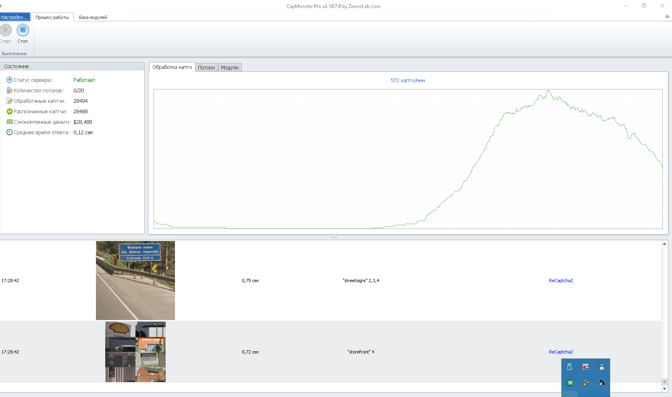
Task: Click the greyed-out Старт play button
Action: pyautogui.click(x=6, y=30)
